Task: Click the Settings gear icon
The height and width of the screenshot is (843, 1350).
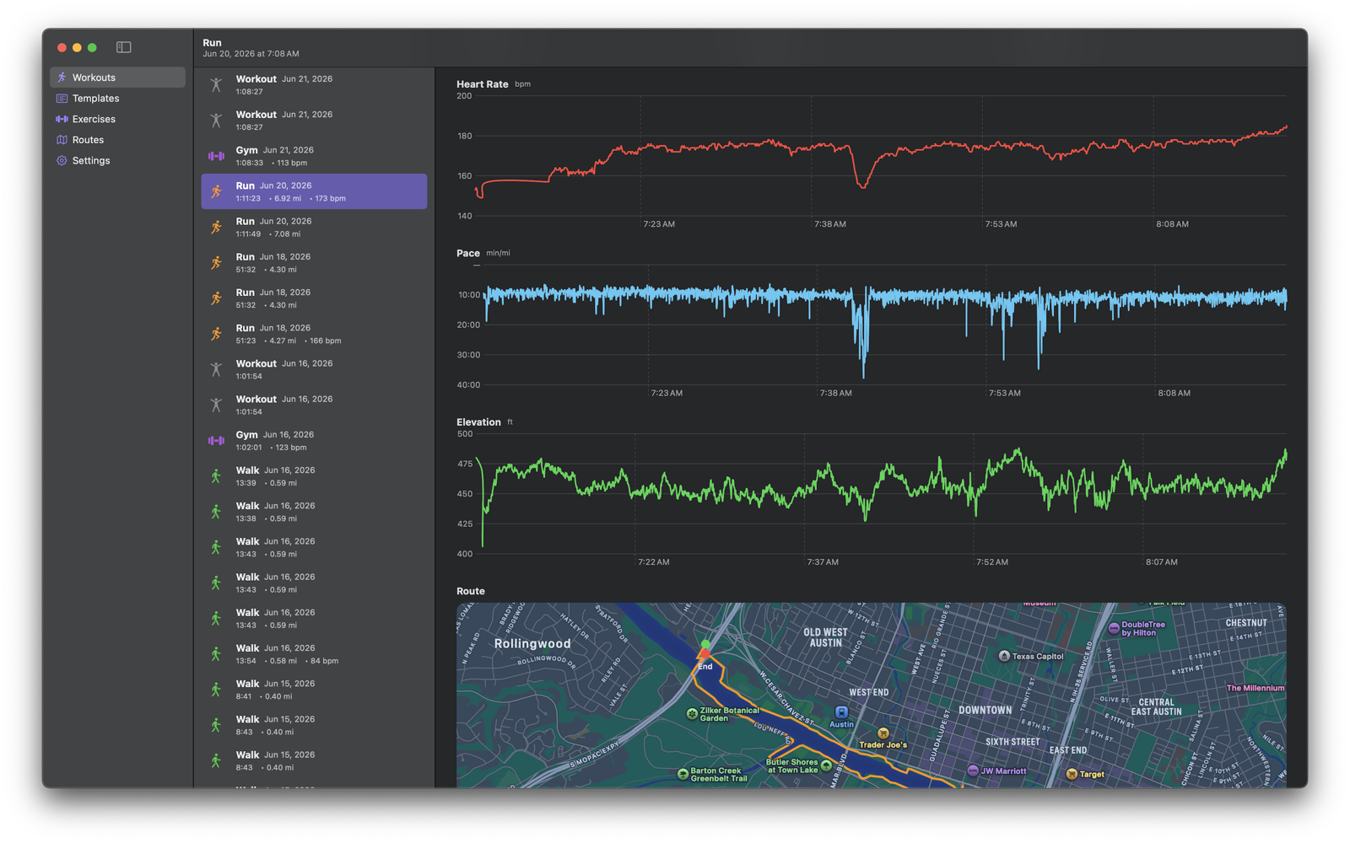Action: point(62,160)
